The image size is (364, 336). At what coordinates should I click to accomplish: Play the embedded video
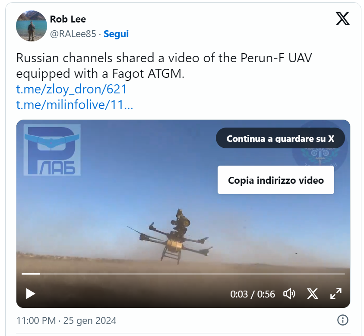click(x=30, y=294)
